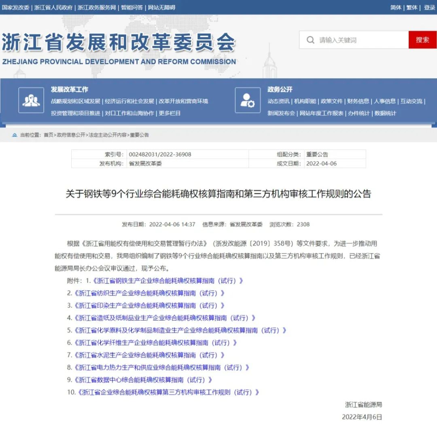Open attachment 8 电力热力生产和供应业 guide
Screen dimensions: 437x428
pyautogui.click(x=161, y=368)
